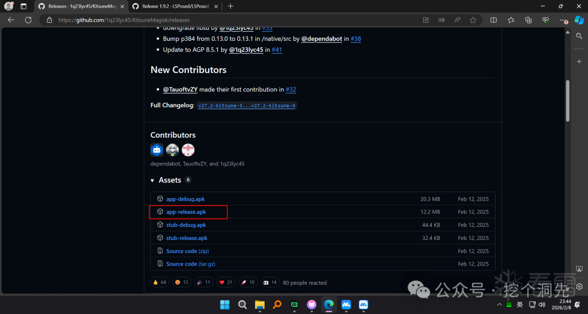
Task: Close the KitsuneMagisk Releases tab
Action: (122, 7)
